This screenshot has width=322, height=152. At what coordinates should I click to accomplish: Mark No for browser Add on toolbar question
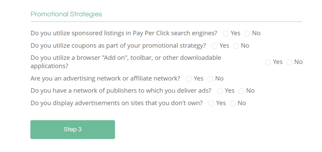289,62
